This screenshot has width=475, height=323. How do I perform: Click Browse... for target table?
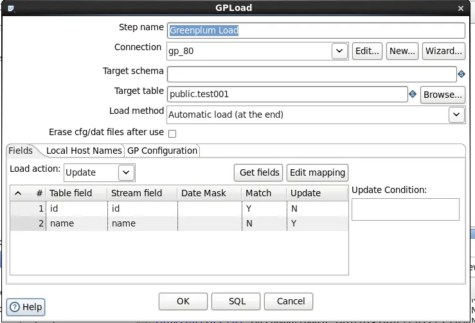[443, 95]
